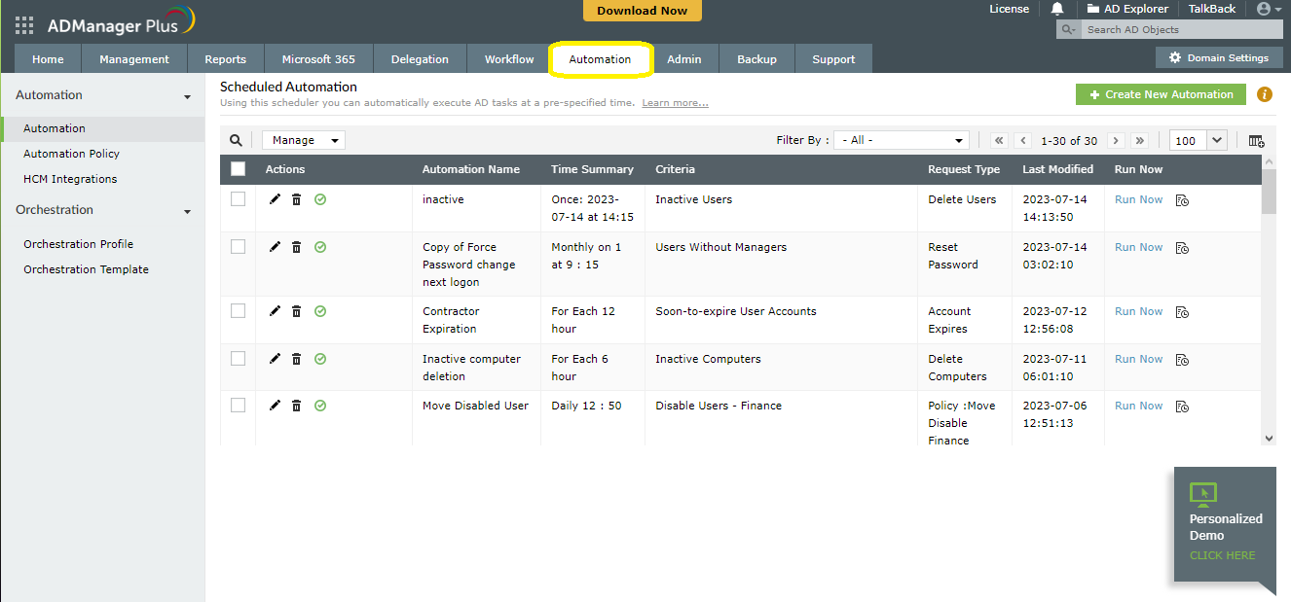Click the Search AD Objects field
The image size is (1291, 602).
[1168, 30]
